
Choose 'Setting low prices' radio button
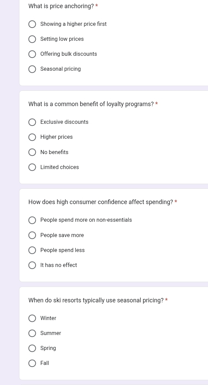click(x=32, y=39)
